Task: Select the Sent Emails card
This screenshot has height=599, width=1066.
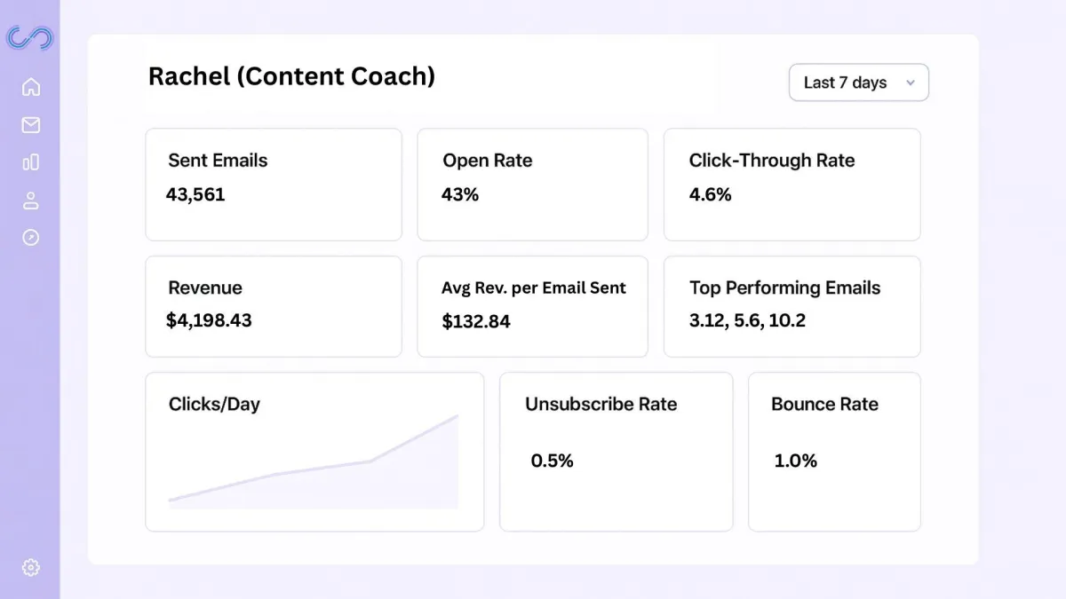Action: 274,185
